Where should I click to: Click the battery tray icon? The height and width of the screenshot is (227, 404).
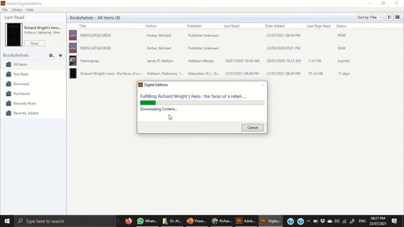316,221
